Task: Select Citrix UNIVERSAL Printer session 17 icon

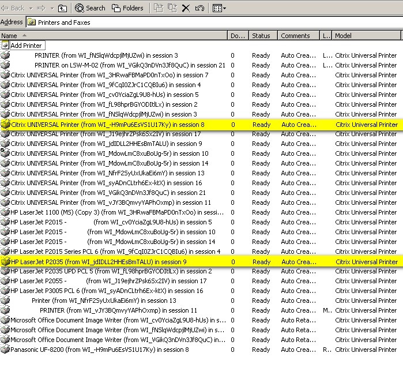Action: coord(5,134)
